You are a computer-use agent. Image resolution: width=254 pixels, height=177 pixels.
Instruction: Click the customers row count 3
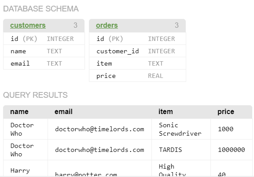pyautogui.click(x=75, y=25)
